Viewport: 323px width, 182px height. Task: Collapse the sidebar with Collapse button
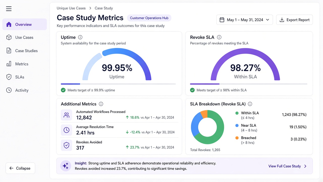[20, 168]
